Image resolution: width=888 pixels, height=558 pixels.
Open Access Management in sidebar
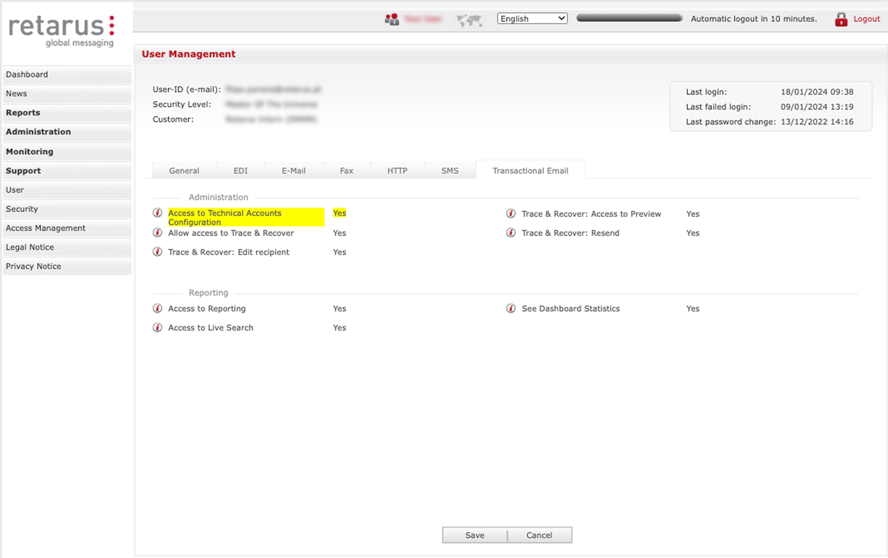click(x=46, y=228)
